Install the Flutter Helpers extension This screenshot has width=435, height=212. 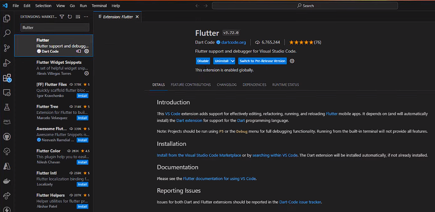pos(82,206)
